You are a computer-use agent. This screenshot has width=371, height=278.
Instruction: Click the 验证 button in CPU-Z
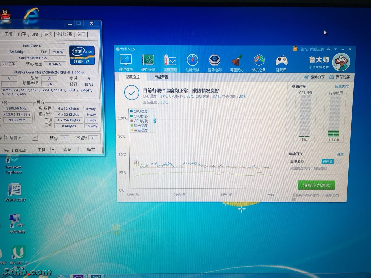click(67, 150)
